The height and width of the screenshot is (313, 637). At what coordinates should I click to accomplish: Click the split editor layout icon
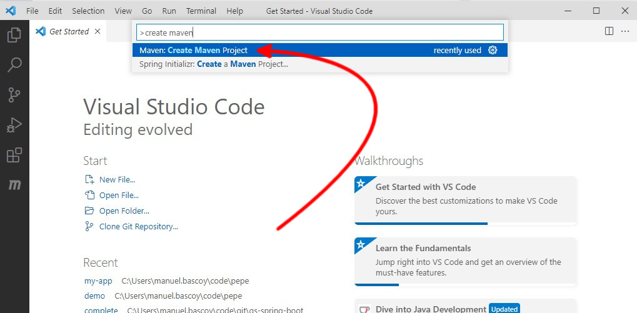point(609,31)
